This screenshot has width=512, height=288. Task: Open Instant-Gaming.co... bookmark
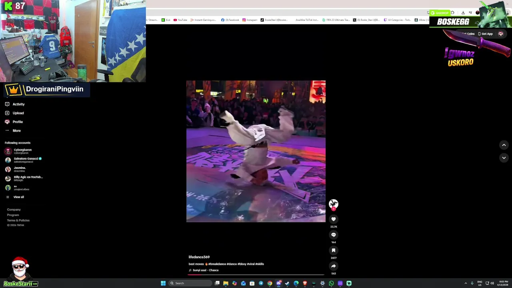(203, 20)
